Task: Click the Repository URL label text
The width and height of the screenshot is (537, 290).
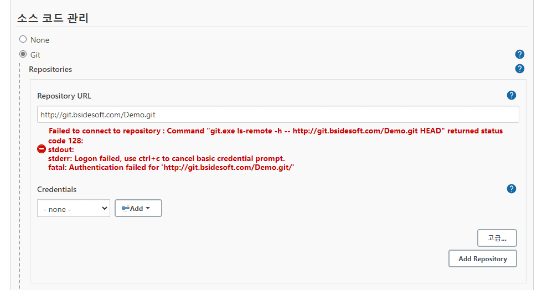Action: (x=64, y=96)
